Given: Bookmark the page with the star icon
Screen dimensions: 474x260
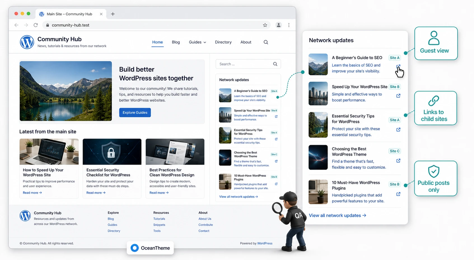Looking at the screenshot, I should coord(265,25).
